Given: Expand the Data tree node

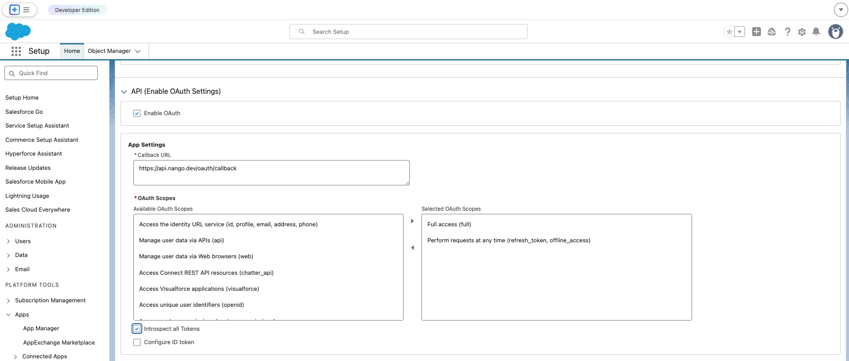Looking at the screenshot, I should point(8,255).
